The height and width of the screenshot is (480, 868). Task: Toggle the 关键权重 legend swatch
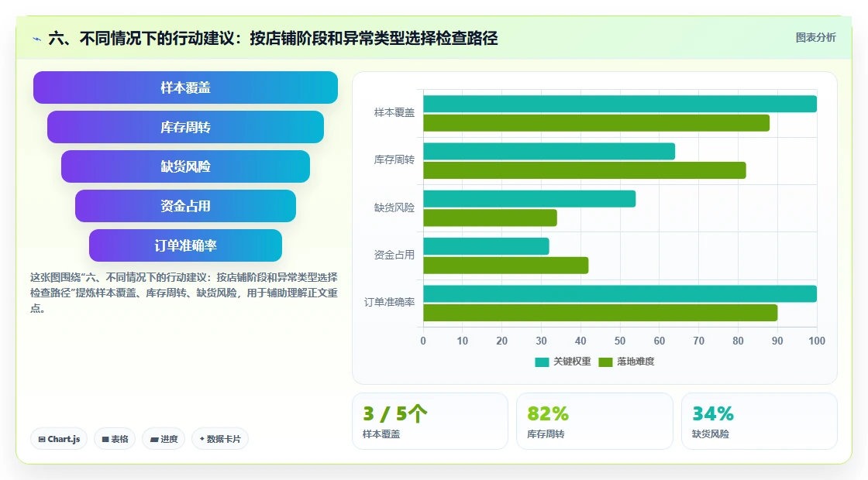(x=542, y=362)
